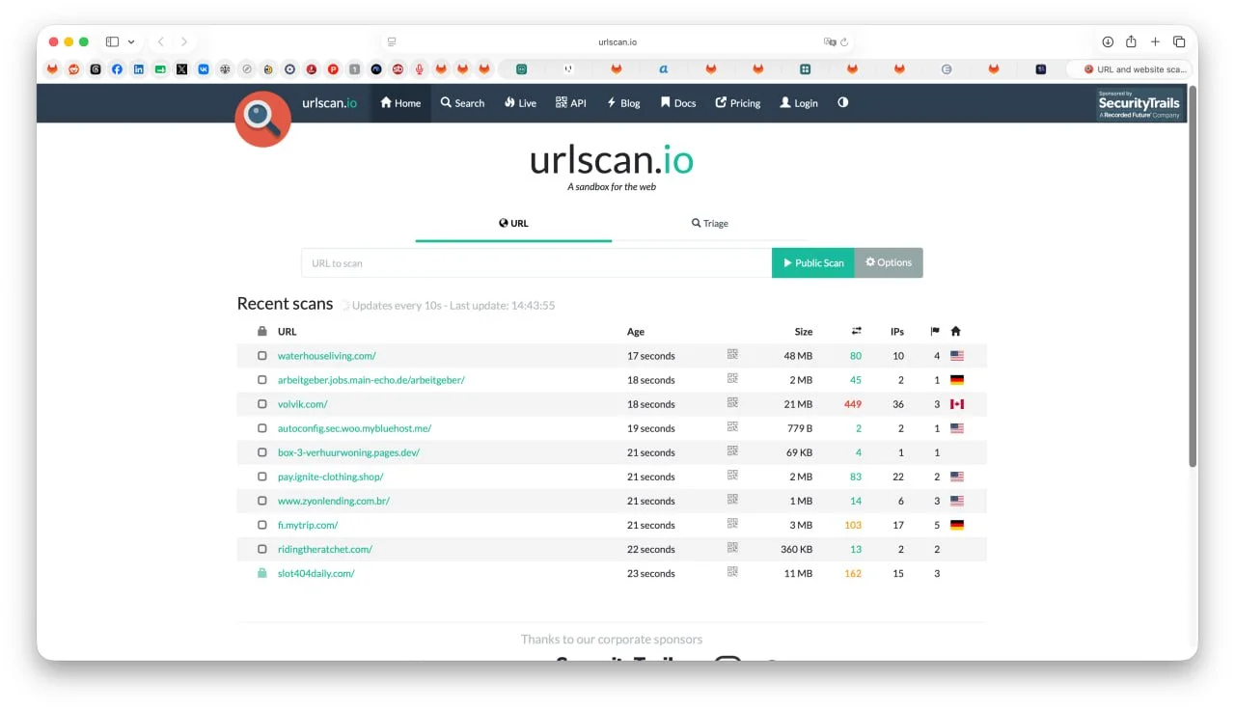Screen dimensions: 1235x709
Task: Tick the box beside www.zyonlending.com.br
Action: pyautogui.click(x=261, y=500)
